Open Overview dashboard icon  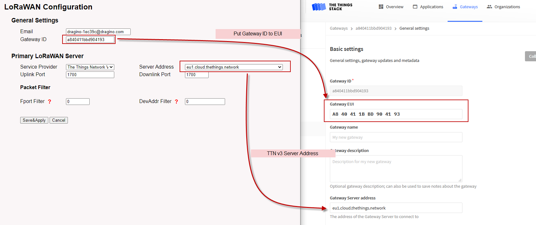coord(381,7)
